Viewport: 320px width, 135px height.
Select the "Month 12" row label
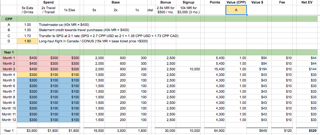tap(9, 120)
